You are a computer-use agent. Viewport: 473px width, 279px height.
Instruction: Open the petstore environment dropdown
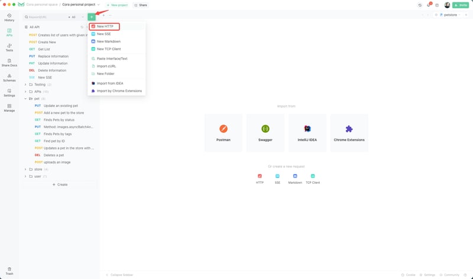(x=450, y=15)
